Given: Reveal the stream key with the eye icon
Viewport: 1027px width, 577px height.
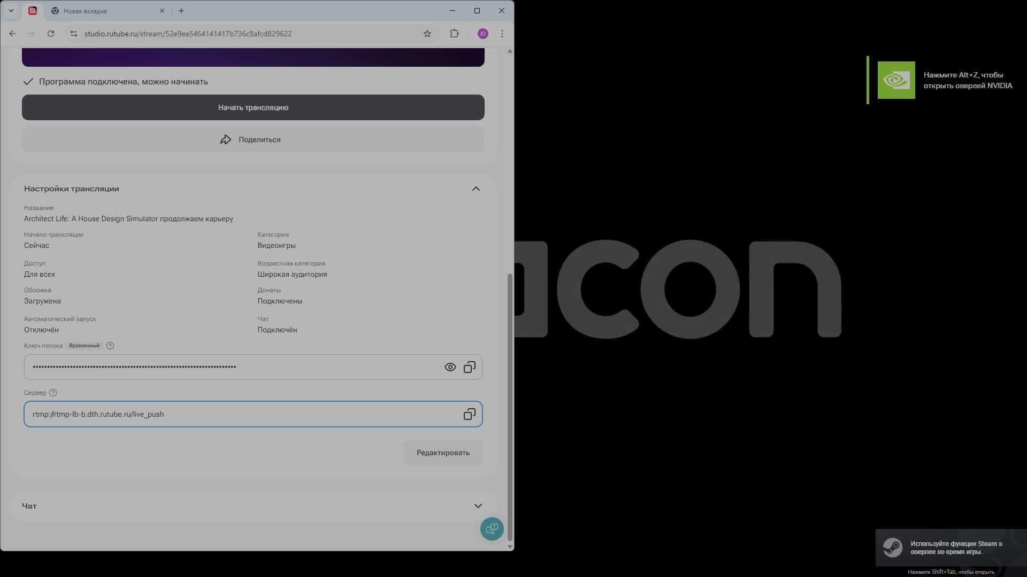Looking at the screenshot, I should click(450, 367).
